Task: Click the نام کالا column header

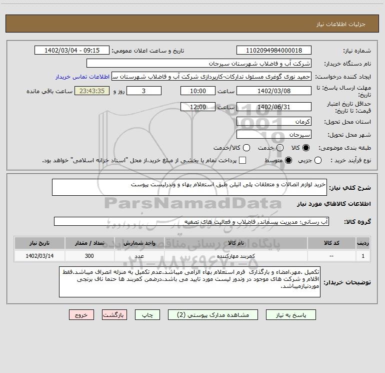Action: 235,243
